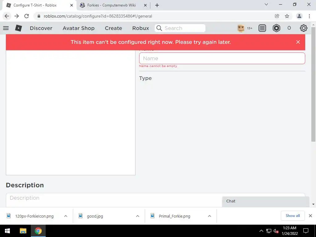Viewport: 316px width, 237px height.
Task: Open the Chat panel header
Action: 266,201
